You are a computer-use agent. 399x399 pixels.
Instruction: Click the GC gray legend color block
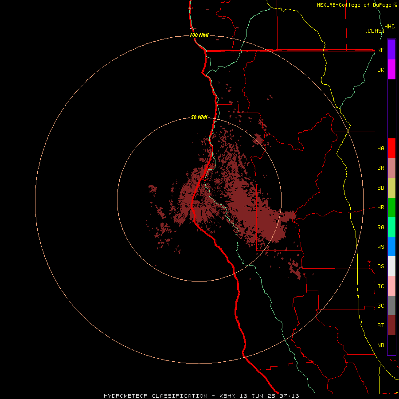(391, 305)
